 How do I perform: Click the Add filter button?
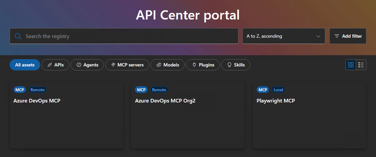pyautogui.click(x=348, y=36)
